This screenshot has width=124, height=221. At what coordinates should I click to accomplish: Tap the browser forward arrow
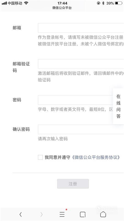click(41, 214)
